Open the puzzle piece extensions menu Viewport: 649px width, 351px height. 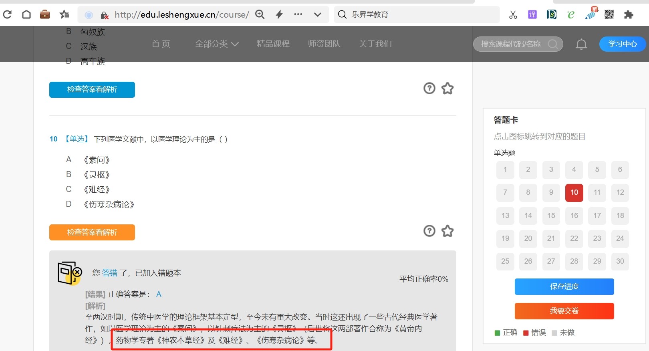click(x=629, y=15)
